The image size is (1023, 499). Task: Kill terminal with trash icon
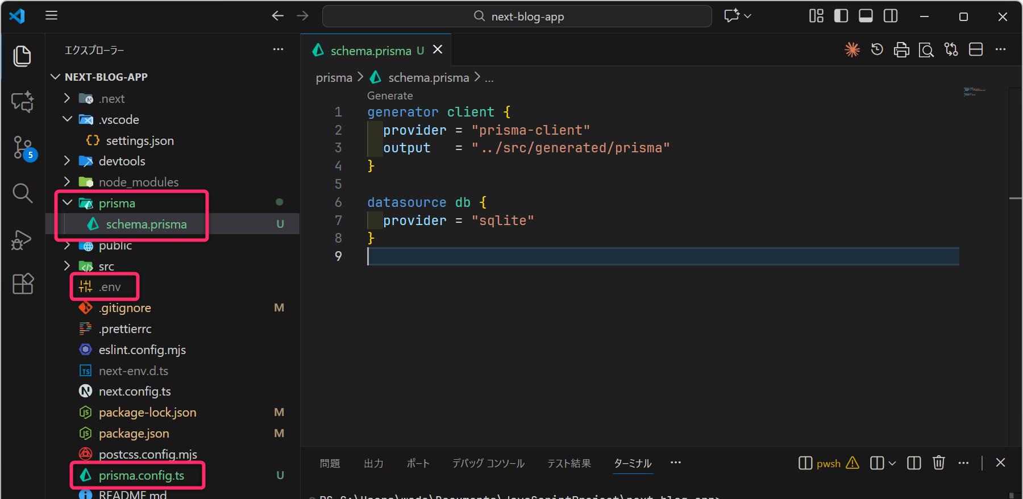938,463
